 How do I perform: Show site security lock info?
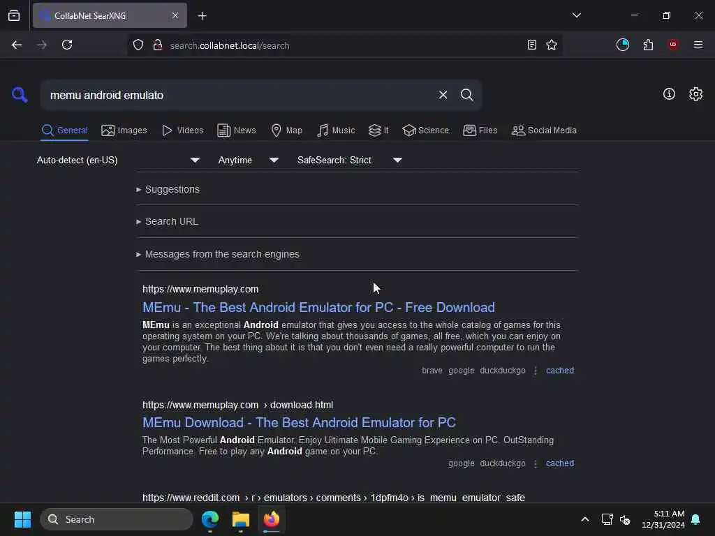click(158, 45)
